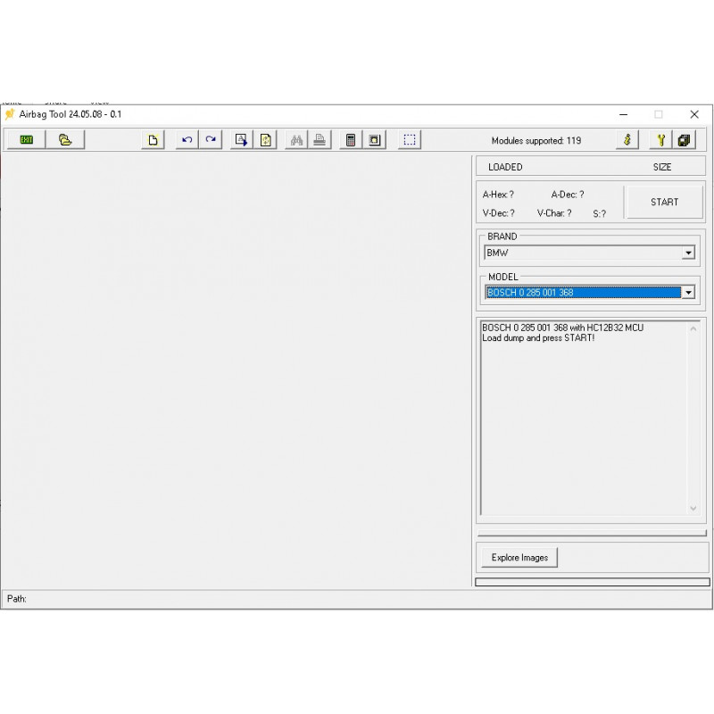The height and width of the screenshot is (714, 714).
Task: Open the MODEL dropdown for BOSCH modules
Action: (x=688, y=293)
